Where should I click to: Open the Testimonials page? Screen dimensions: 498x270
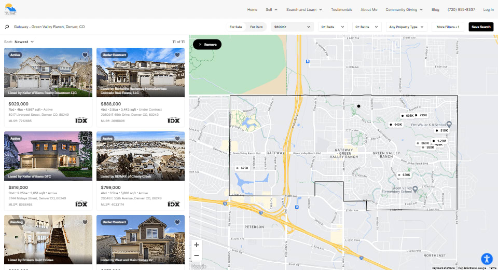(341, 9)
